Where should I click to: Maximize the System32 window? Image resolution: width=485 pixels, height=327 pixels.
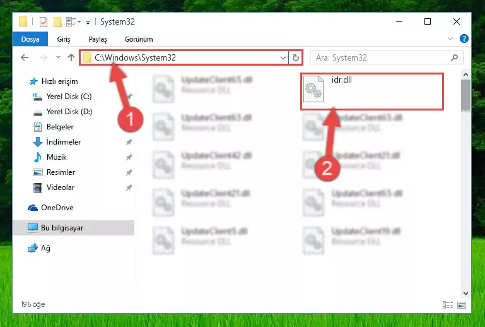click(x=428, y=21)
